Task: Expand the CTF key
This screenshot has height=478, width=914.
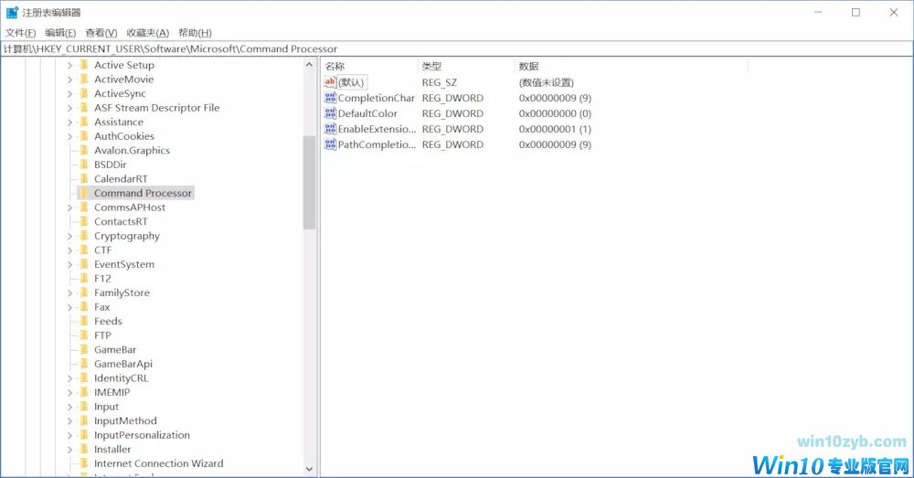Action: pos(70,250)
